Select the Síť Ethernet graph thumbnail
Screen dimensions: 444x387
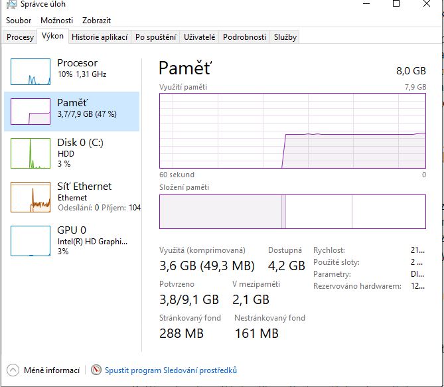coord(31,196)
